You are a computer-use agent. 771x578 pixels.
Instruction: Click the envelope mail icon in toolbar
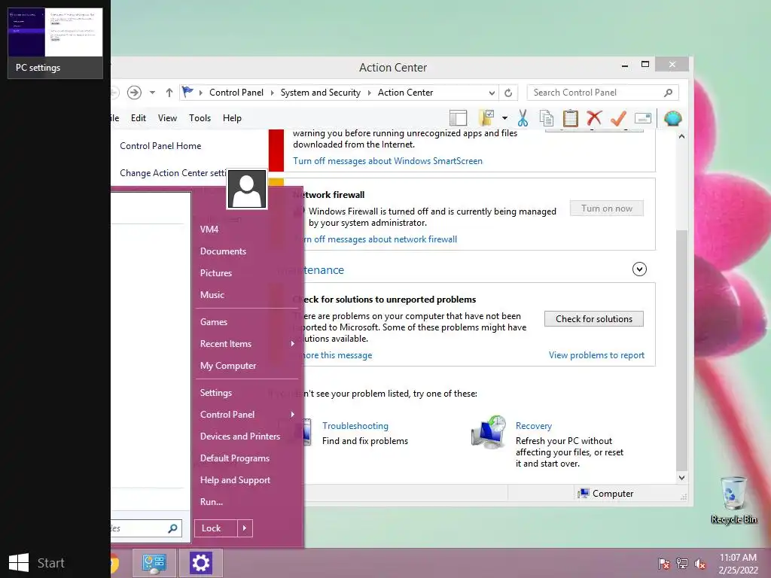tap(643, 118)
